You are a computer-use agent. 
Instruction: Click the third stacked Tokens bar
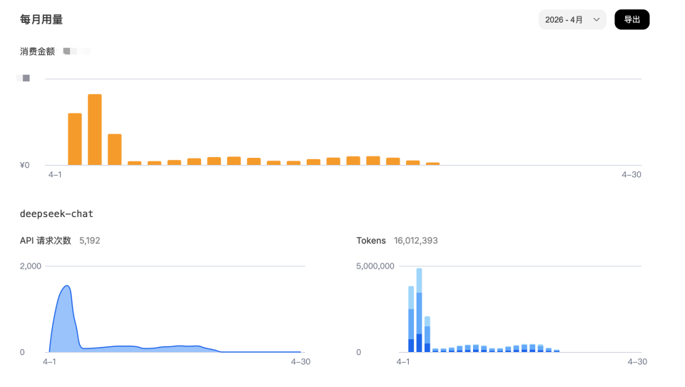tap(427, 334)
